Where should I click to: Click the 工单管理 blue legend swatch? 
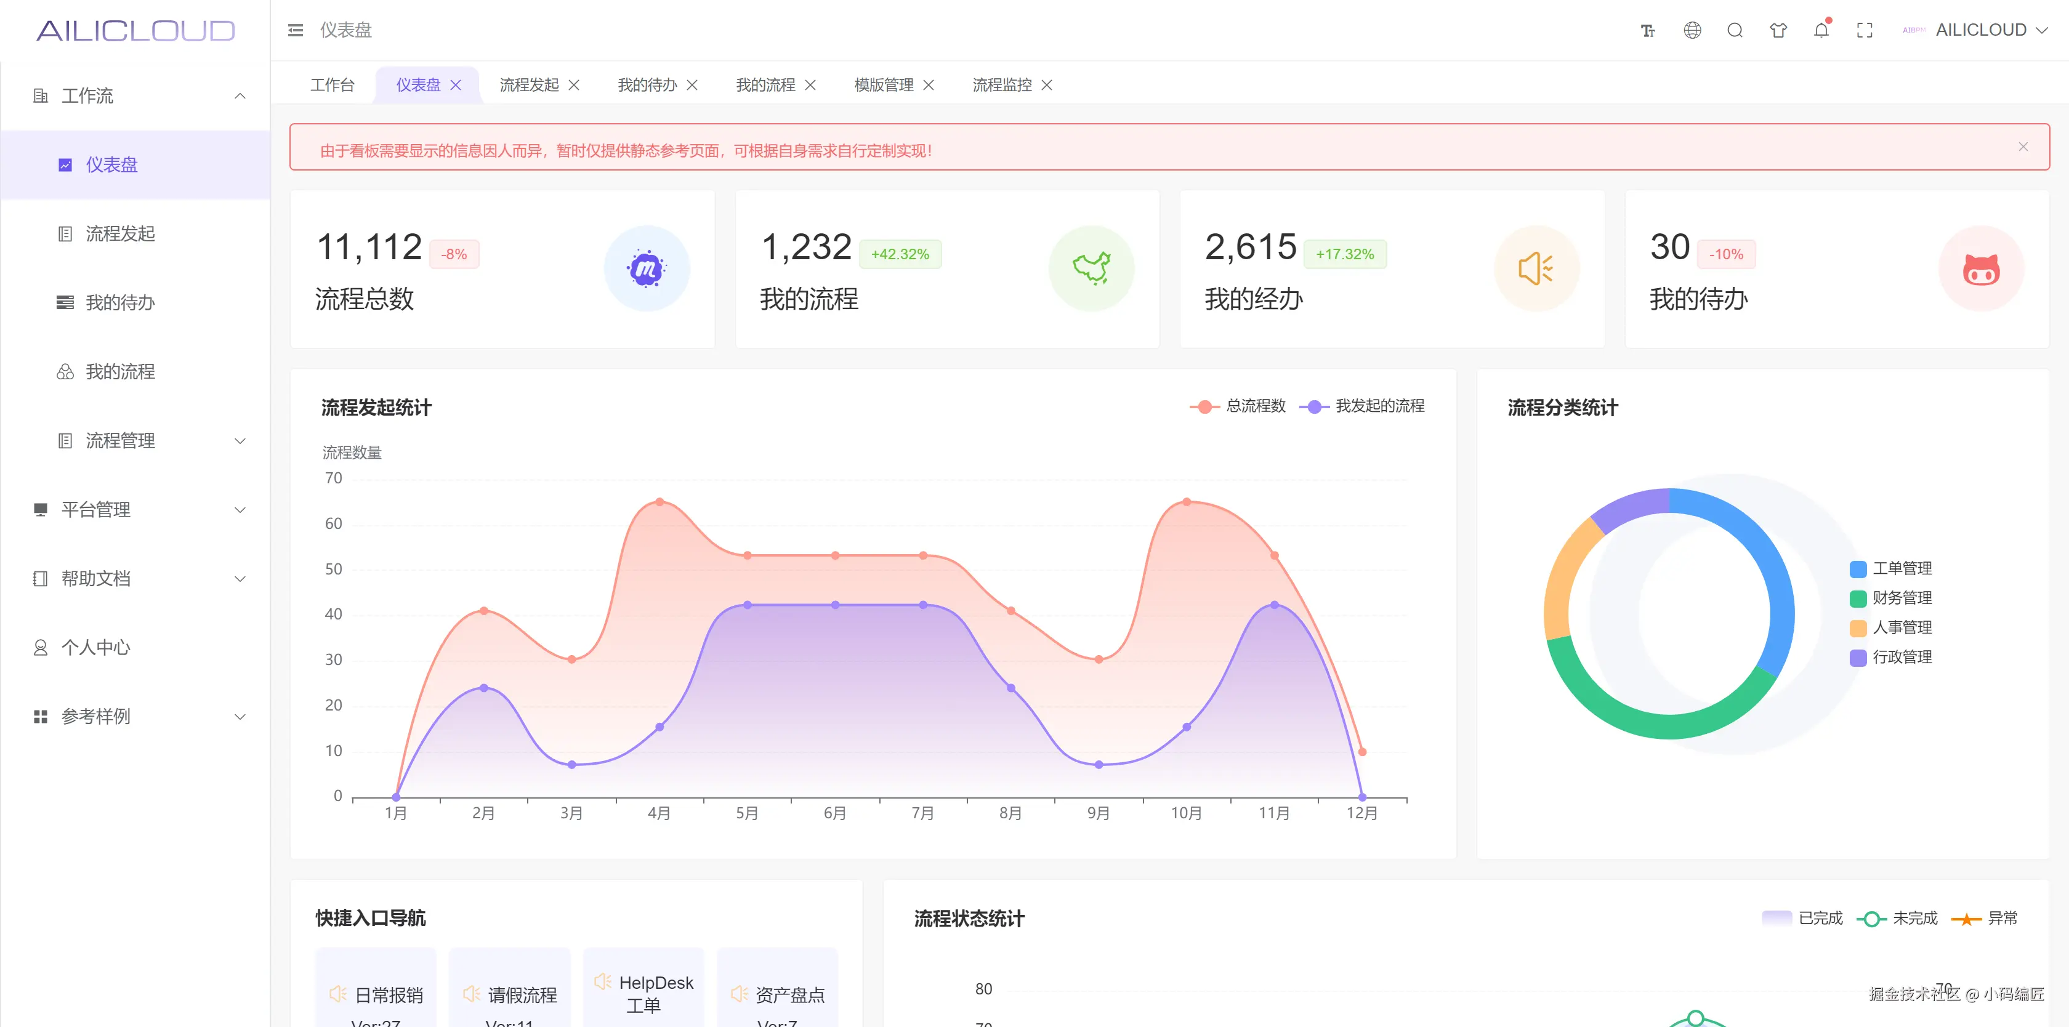click(x=1858, y=570)
